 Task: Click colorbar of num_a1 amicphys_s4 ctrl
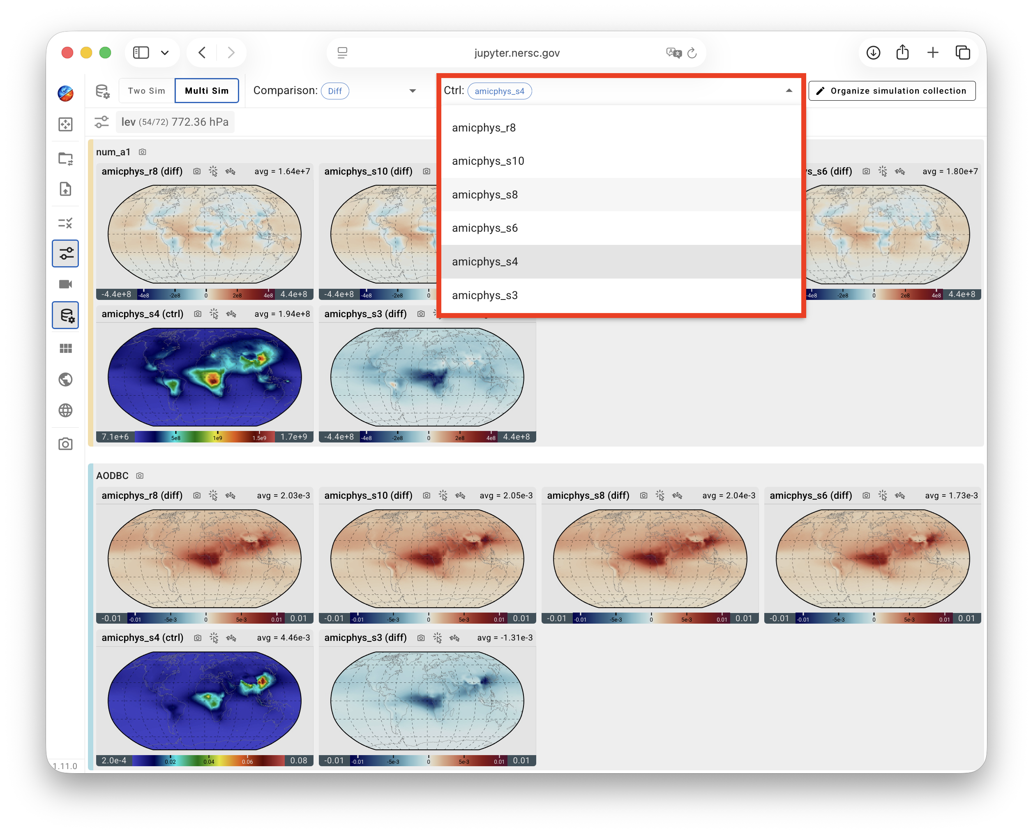coord(205,437)
